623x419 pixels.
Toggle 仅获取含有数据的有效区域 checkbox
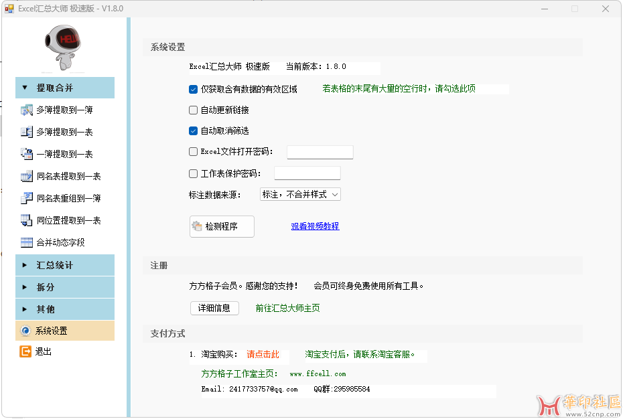tap(193, 90)
